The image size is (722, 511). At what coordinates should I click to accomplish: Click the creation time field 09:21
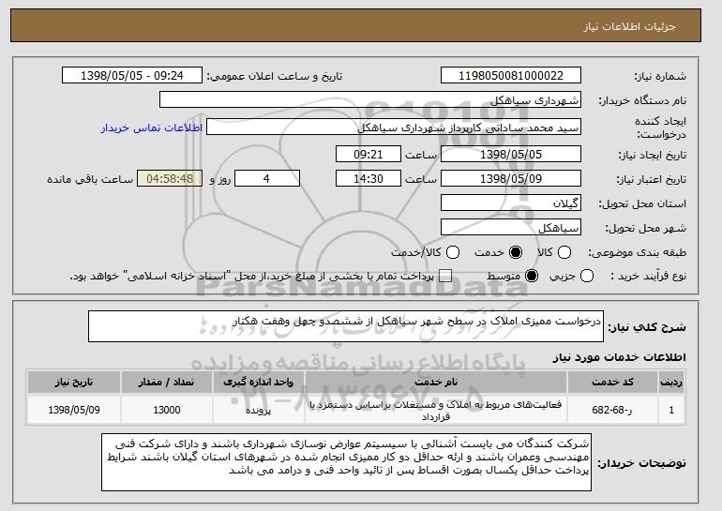[x=369, y=154]
